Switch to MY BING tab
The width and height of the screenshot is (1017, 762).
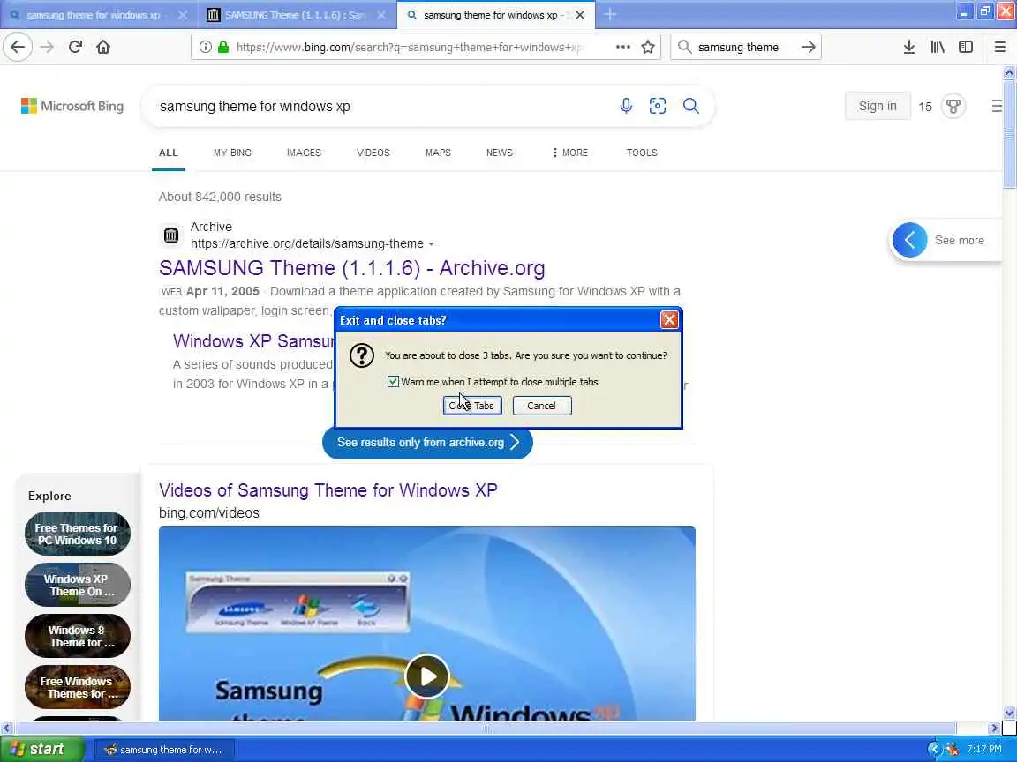click(x=232, y=153)
